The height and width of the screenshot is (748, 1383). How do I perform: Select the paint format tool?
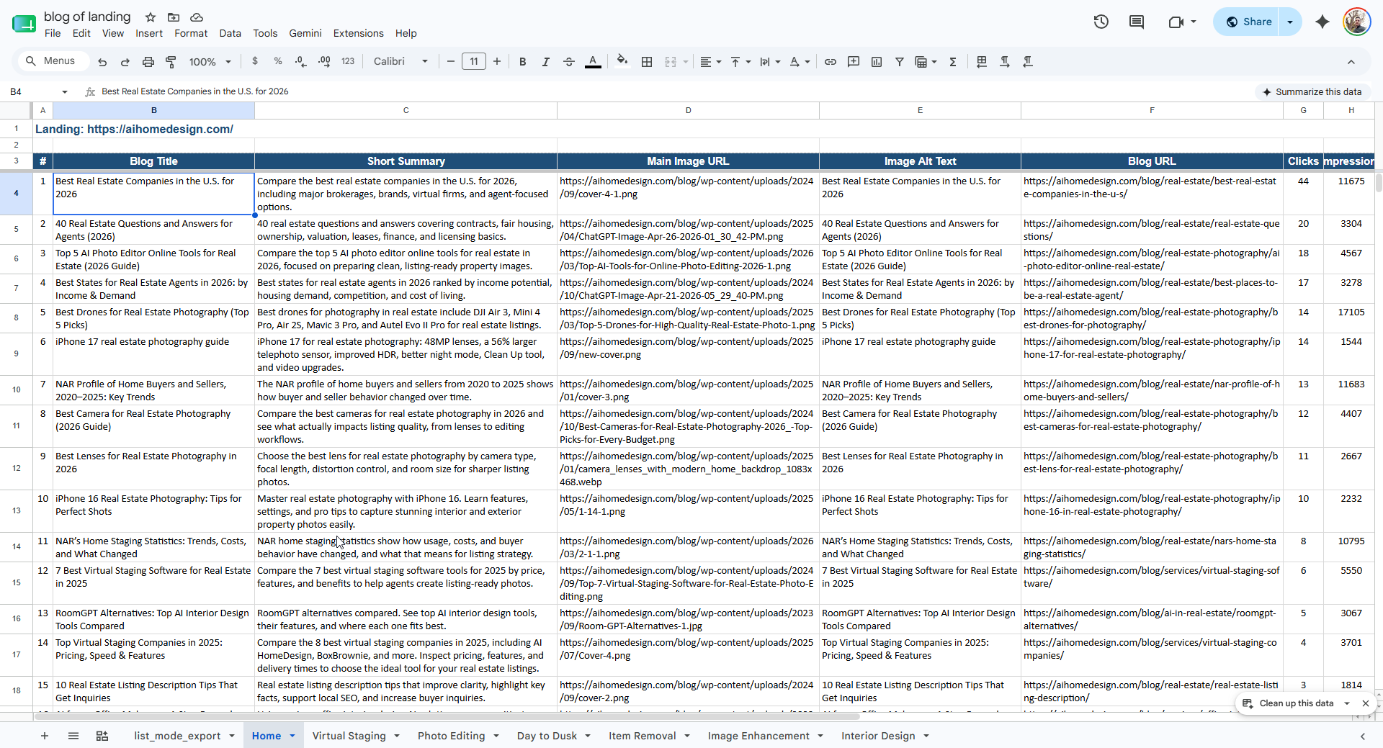pos(171,62)
